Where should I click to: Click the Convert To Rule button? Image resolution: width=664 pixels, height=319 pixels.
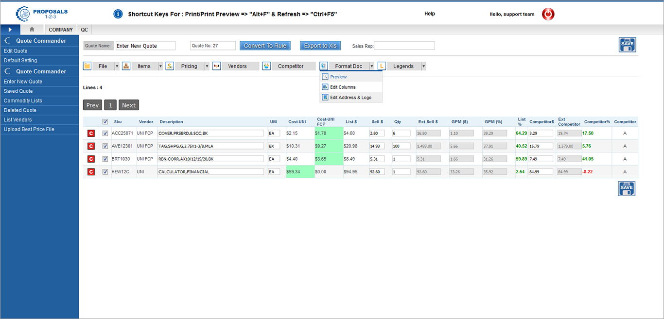click(x=265, y=46)
